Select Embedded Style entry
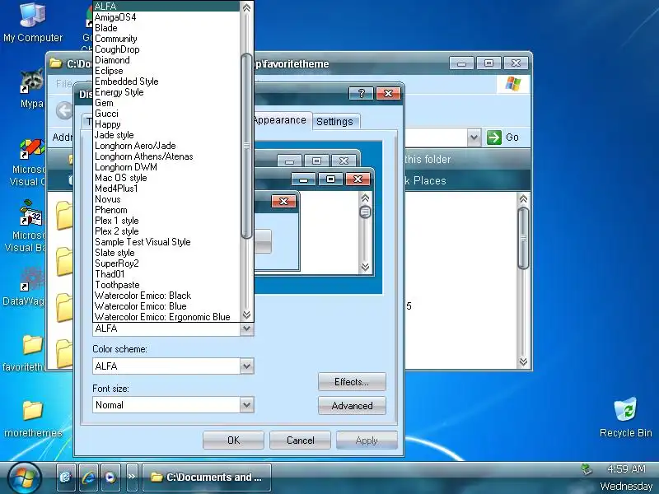Image resolution: width=659 pixels, height=494 pixels. 166,82
